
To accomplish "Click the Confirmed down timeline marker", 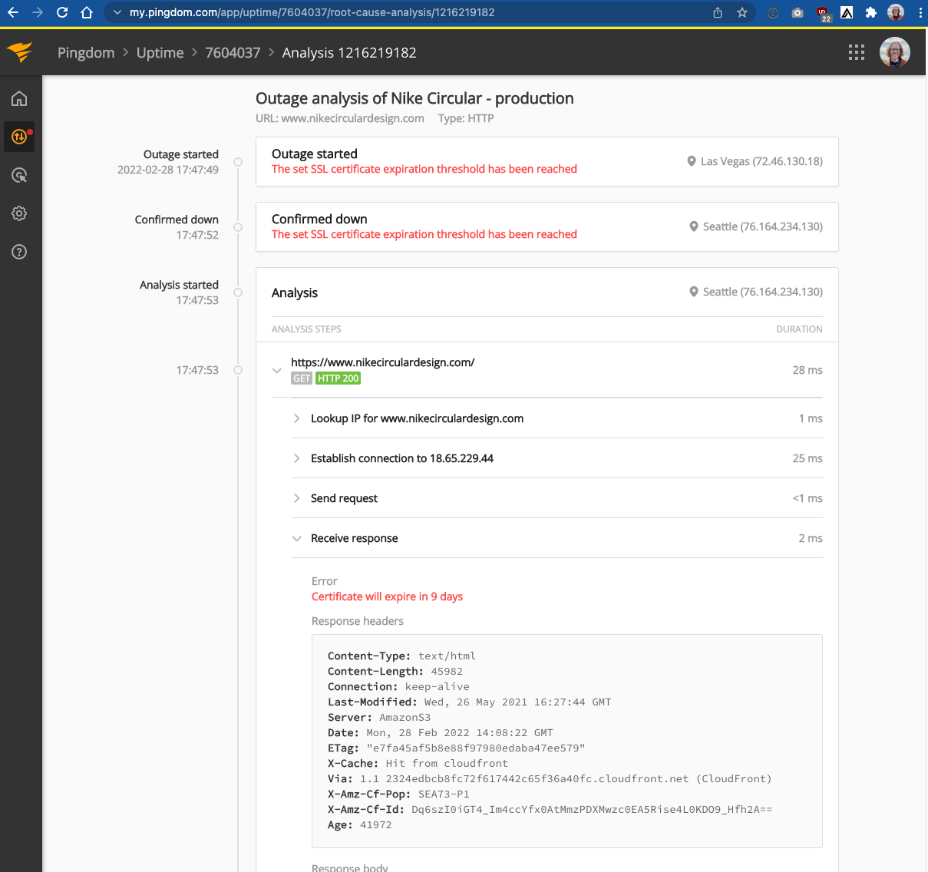I will click(x=238, y=227).
